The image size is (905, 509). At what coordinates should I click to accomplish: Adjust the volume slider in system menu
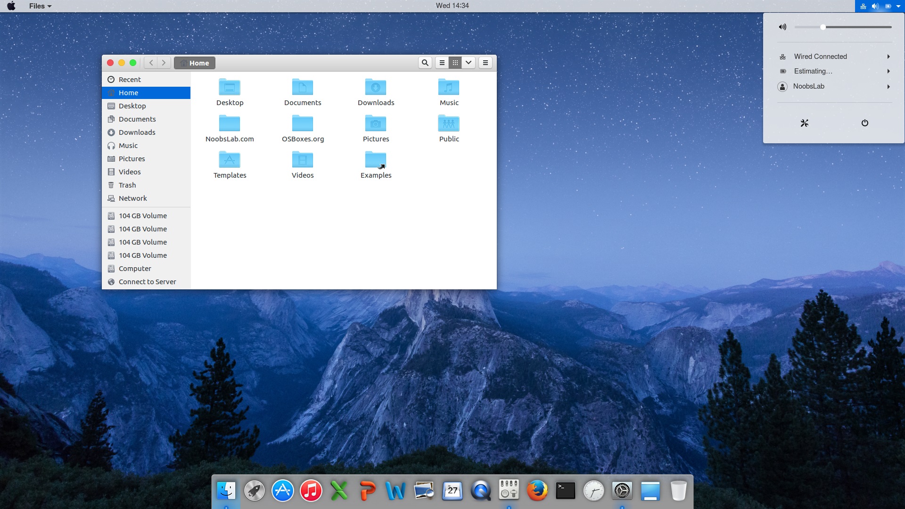point(823,27)
